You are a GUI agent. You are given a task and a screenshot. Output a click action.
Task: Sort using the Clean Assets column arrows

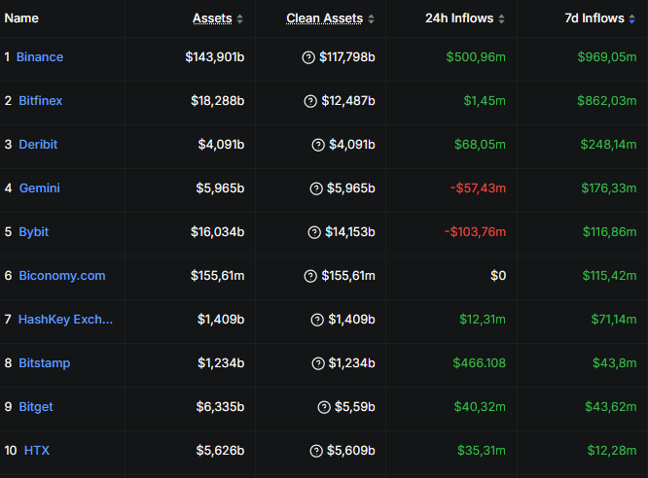(371, 19)
